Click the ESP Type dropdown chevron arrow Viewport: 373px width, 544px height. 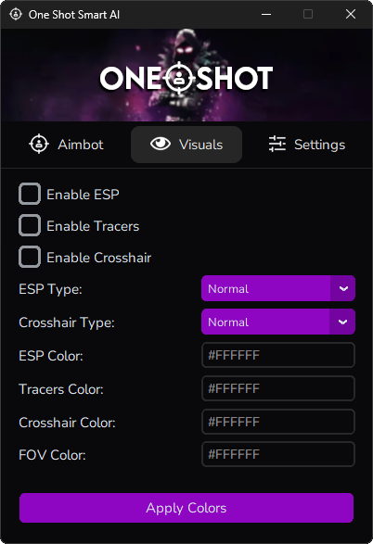coord(343,288)
